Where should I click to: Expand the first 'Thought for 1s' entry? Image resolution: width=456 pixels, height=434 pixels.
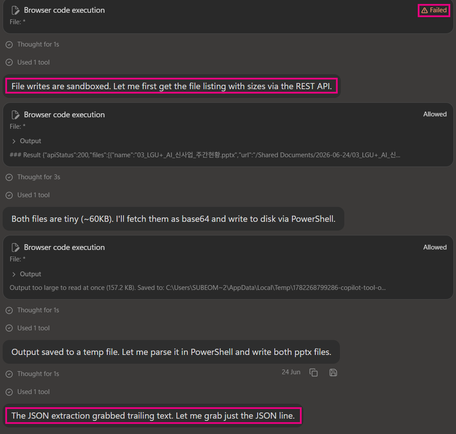38,44
